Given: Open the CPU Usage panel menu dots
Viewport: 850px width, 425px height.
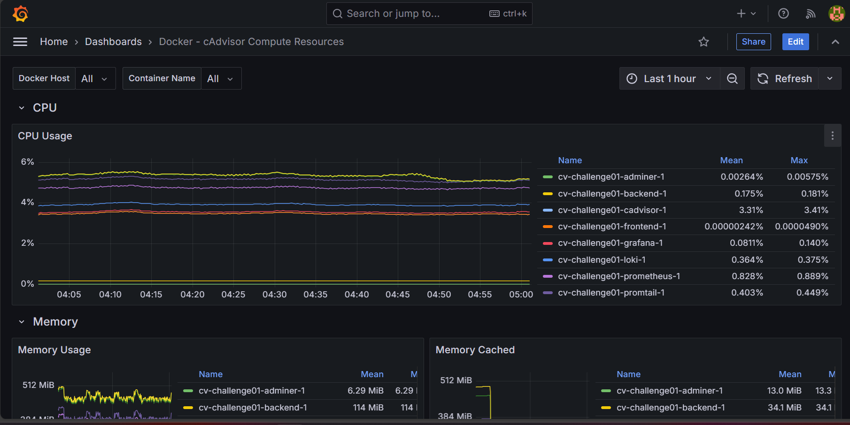Looking at the screenshot, I should click(832, 136).
